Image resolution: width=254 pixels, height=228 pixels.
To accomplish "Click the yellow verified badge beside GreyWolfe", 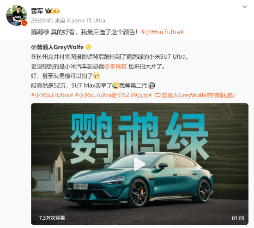I will [x=88, y=47].
